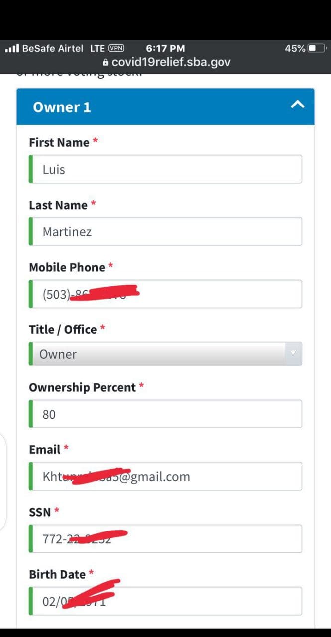The height and width of the screenshot is (637, 331).
Task: Tap the padlock icon in address bar
Action: (x=105, y=63)
